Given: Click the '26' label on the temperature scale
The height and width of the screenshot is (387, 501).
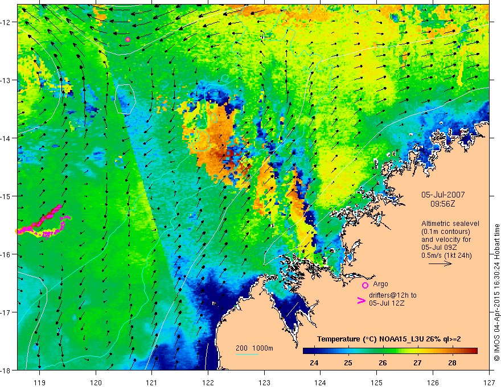Looking at the screenshot, I should click(x=383, y=363).
